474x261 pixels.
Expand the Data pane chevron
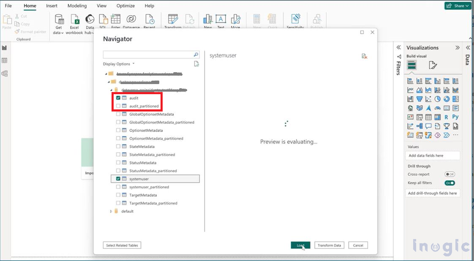coord(468,48)
